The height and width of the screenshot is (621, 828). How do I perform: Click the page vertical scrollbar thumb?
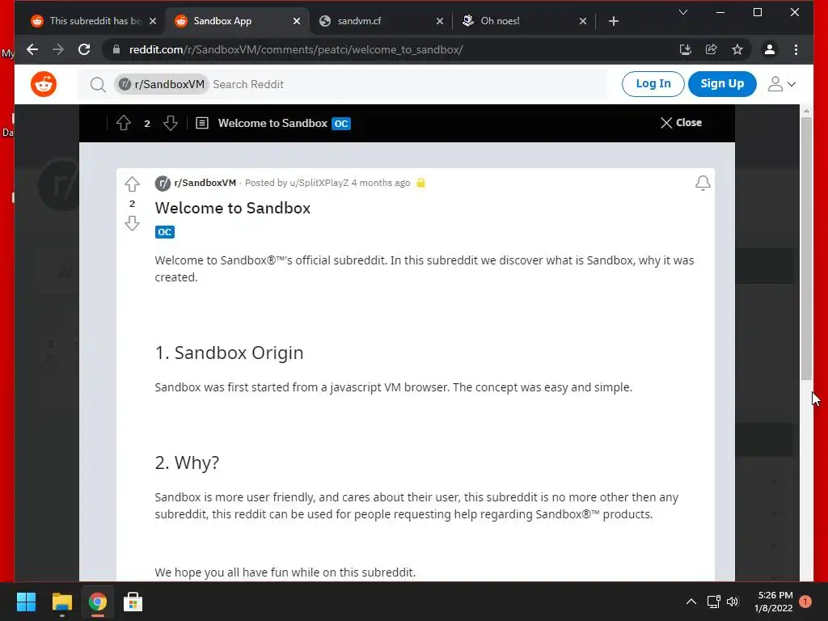(806, 248)
